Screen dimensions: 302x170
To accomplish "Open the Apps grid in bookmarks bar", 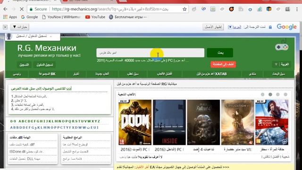I will 10,17.
